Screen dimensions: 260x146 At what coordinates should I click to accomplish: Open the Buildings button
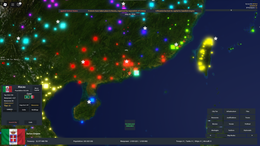(35, 110)
